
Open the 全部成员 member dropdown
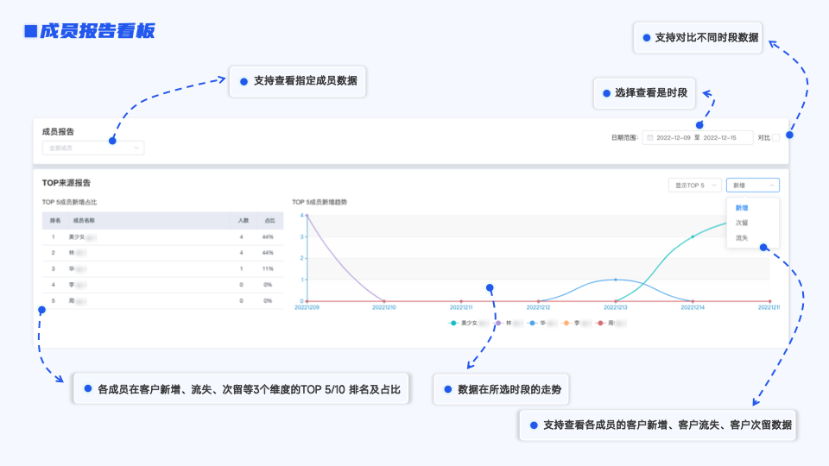coord(93,148)
